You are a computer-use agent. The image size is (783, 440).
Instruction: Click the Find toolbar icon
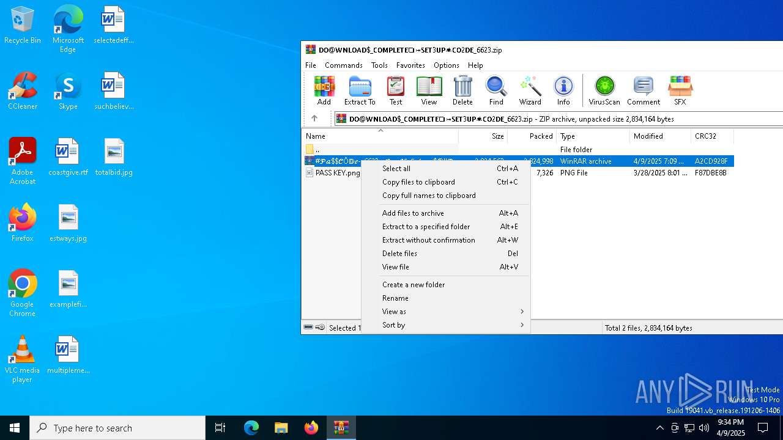[496, 90]
